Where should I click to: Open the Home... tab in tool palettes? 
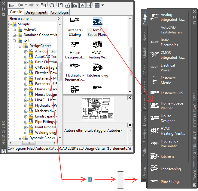tap(145, 35)
